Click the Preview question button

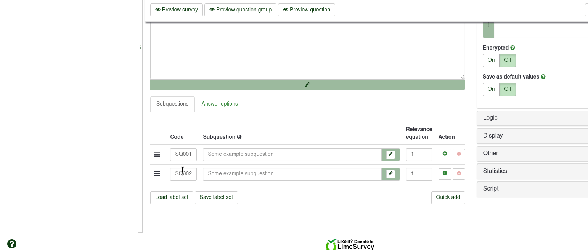pyautogui.click(x=307, y=10)
